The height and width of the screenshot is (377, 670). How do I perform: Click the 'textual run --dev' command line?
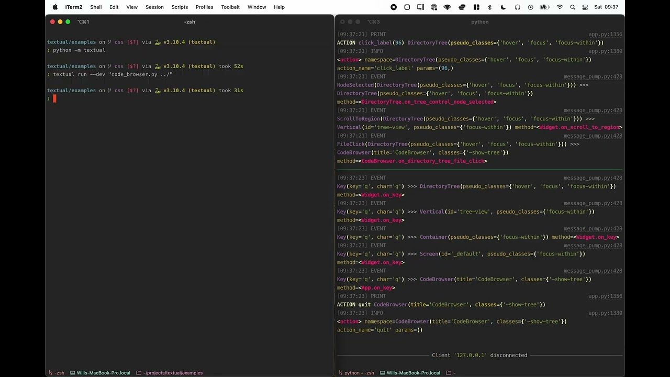[x=113, y=74]
